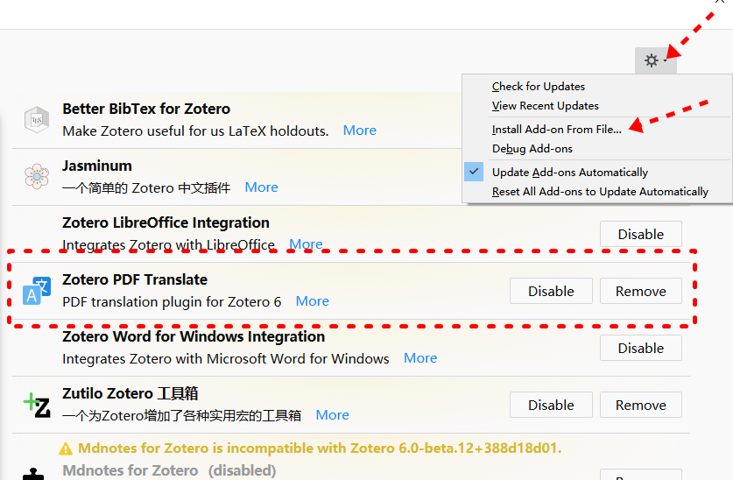The width and height of the screenshot is (733, 480).
Task: Click the Zotero PDF Translate icon
Action: click(x=36, y=291)
